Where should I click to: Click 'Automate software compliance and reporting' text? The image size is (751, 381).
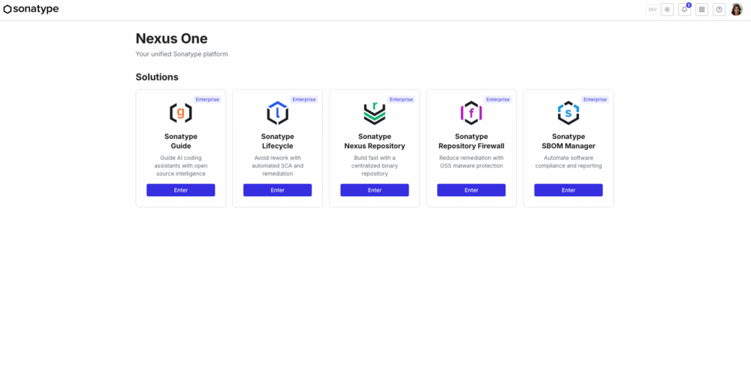pos(569,162)
